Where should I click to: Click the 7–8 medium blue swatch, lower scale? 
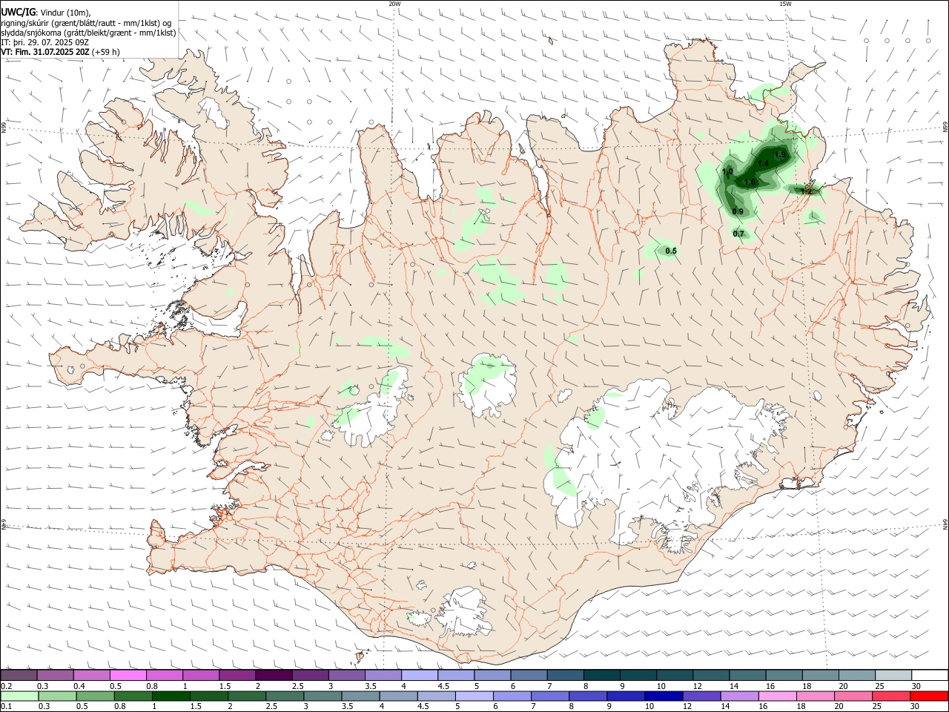[x=550, y=696]
